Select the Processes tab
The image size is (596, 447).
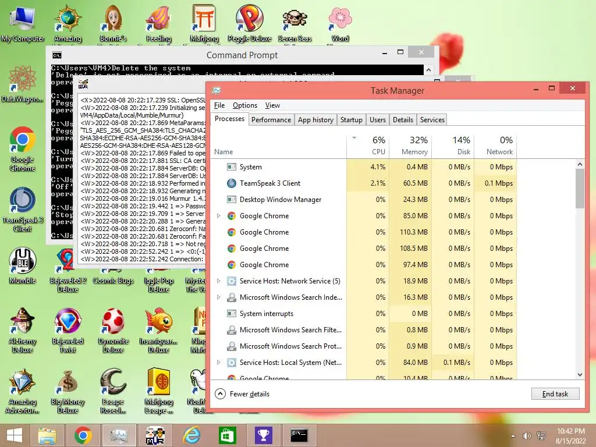pyautogui.click(x=229, y=119)
